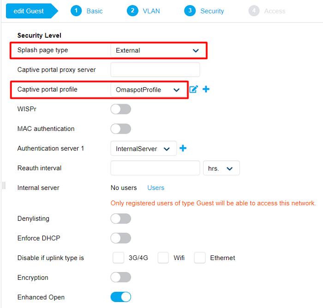Viewport: 323px width, 308px height.
Task: Add a new authentication server
Action: coord(183,148)
